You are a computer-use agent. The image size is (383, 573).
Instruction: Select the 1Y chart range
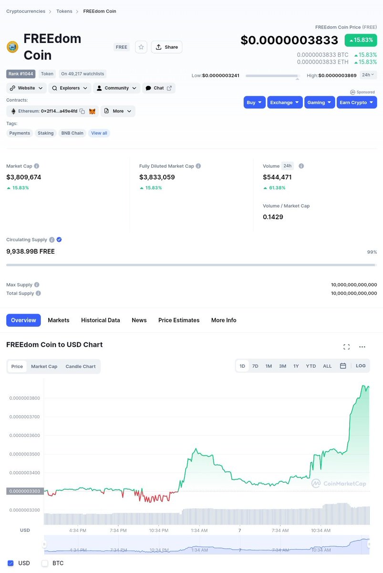[x=296, y=366]
